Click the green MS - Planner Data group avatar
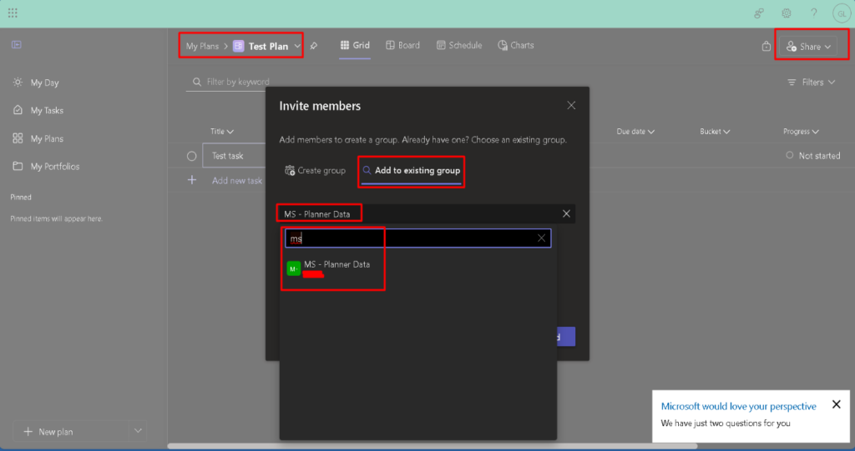Viewport: 855px width, 451px height. (x=293, y=268)
